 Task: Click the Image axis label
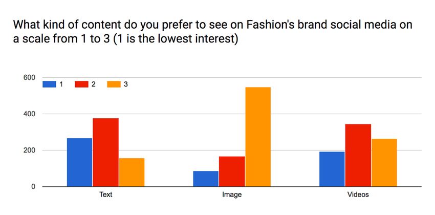pos(232,195)
